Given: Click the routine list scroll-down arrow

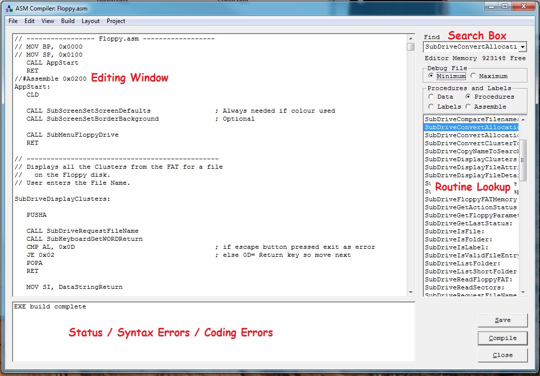Looking at the screenshot, I should point(523,292).
